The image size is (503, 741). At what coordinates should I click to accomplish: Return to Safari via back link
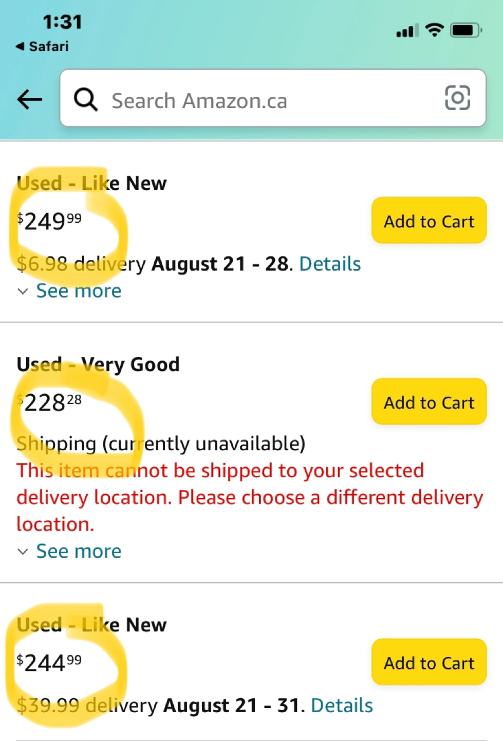[x=42, y=46]
